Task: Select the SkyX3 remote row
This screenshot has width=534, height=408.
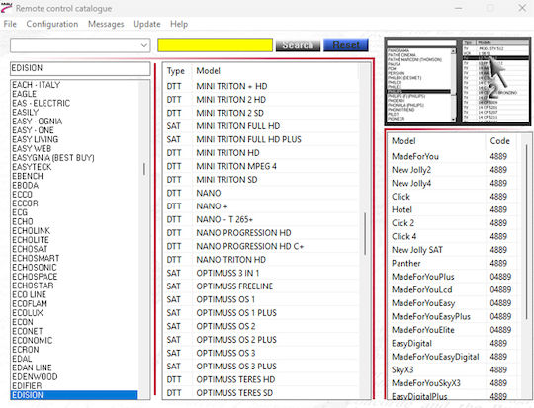Action: pos(453,369)
